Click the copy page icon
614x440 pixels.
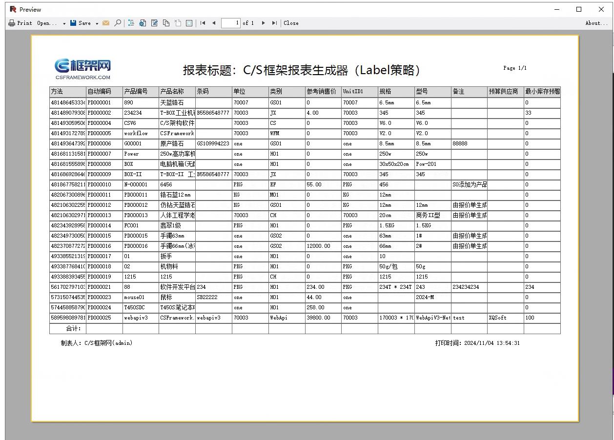point(166,23)
